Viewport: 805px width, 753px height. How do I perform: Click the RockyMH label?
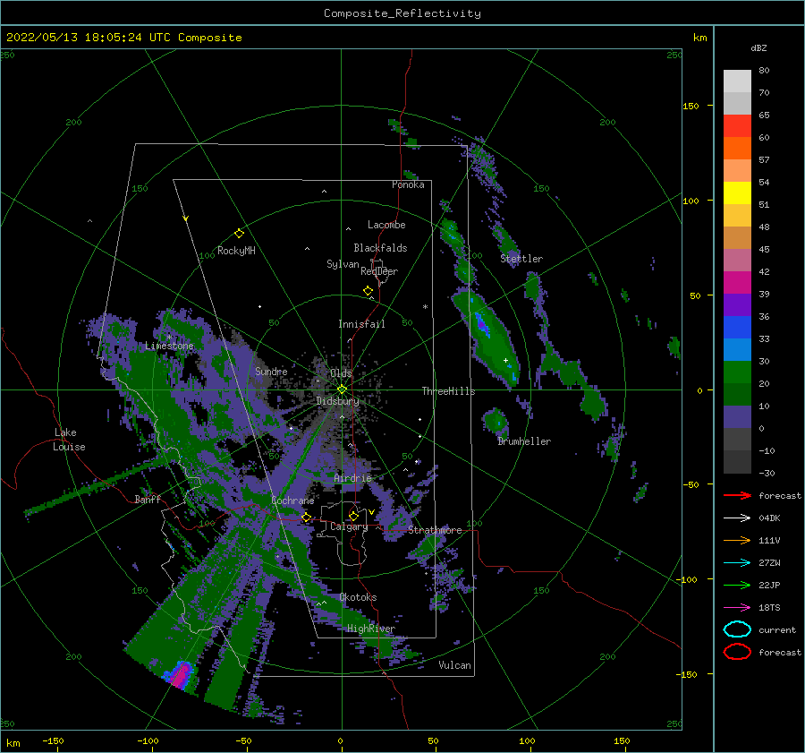[237, 251]
